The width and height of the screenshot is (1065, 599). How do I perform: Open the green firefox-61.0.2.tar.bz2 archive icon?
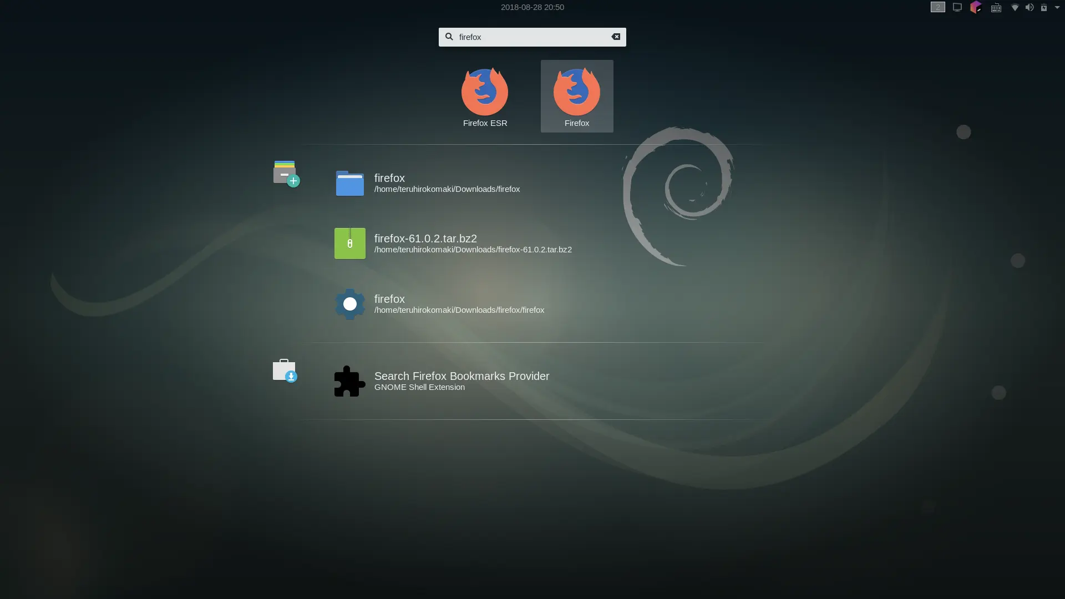click(349, 243)
